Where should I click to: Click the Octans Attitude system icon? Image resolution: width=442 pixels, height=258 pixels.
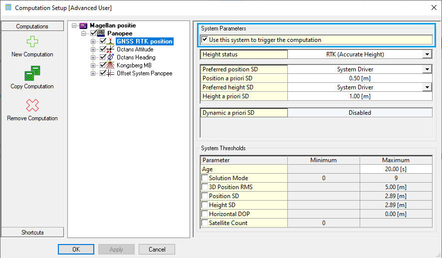[111, 49]
